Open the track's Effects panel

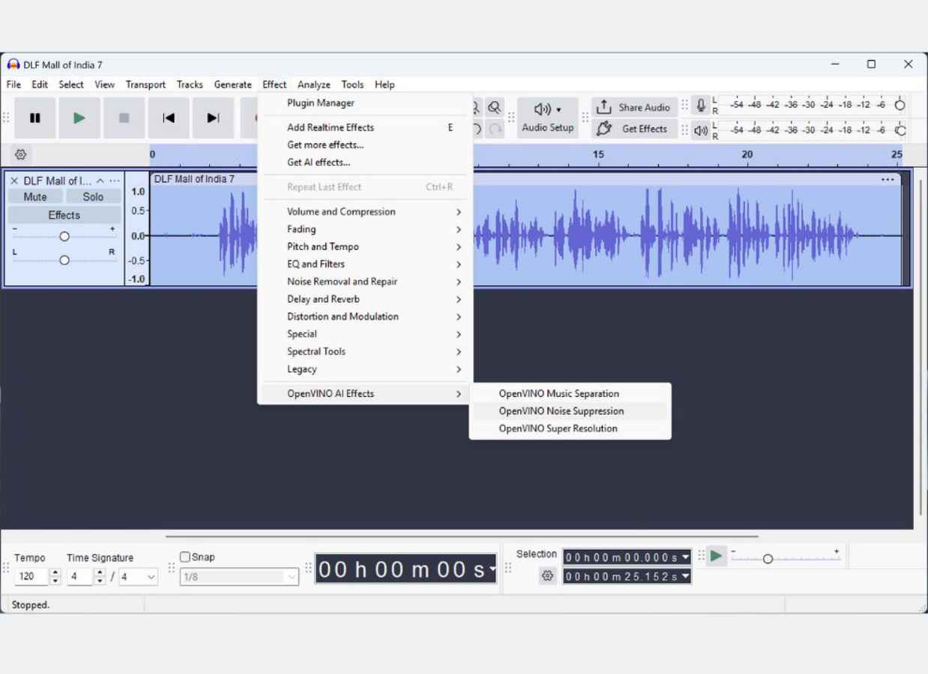[64, 215]
